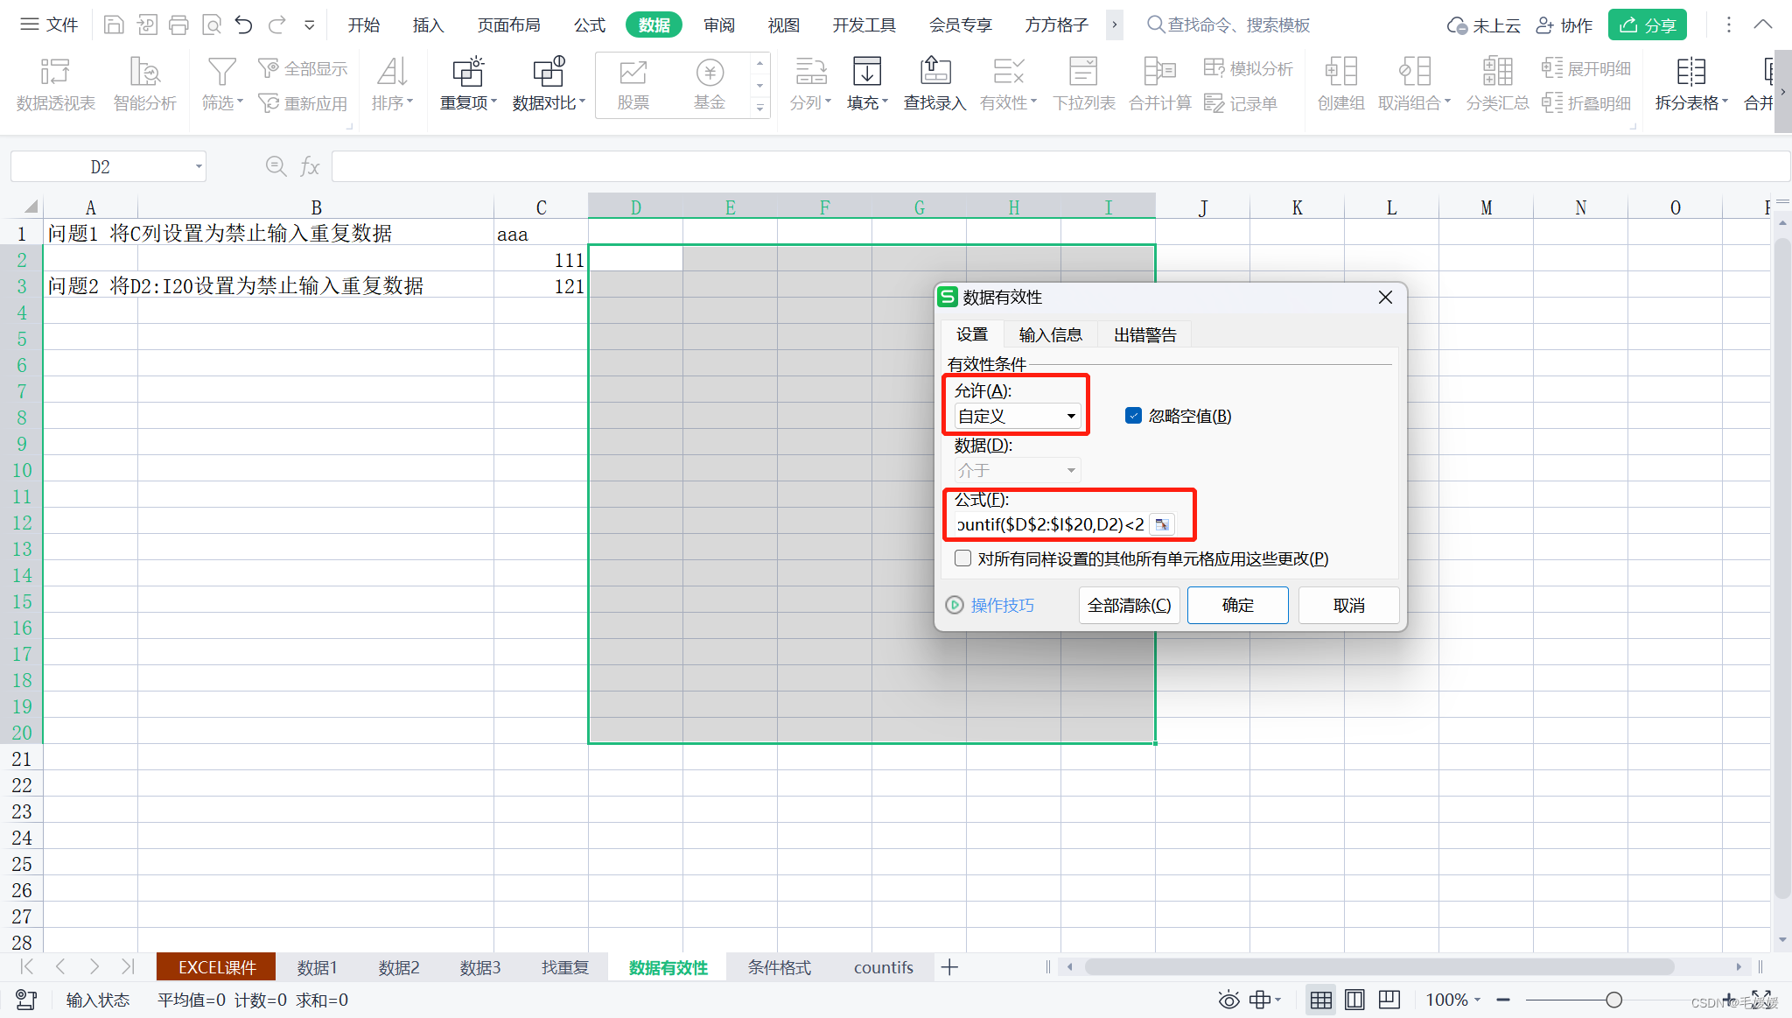
Task: Switch to the countifs sheet tab
Action: 883,967
